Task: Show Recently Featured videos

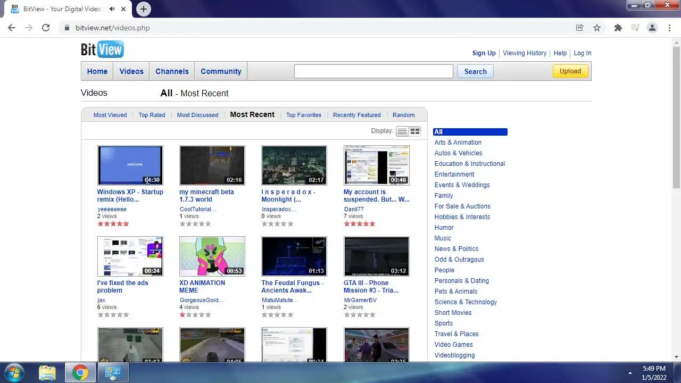Action: point(357,115)
